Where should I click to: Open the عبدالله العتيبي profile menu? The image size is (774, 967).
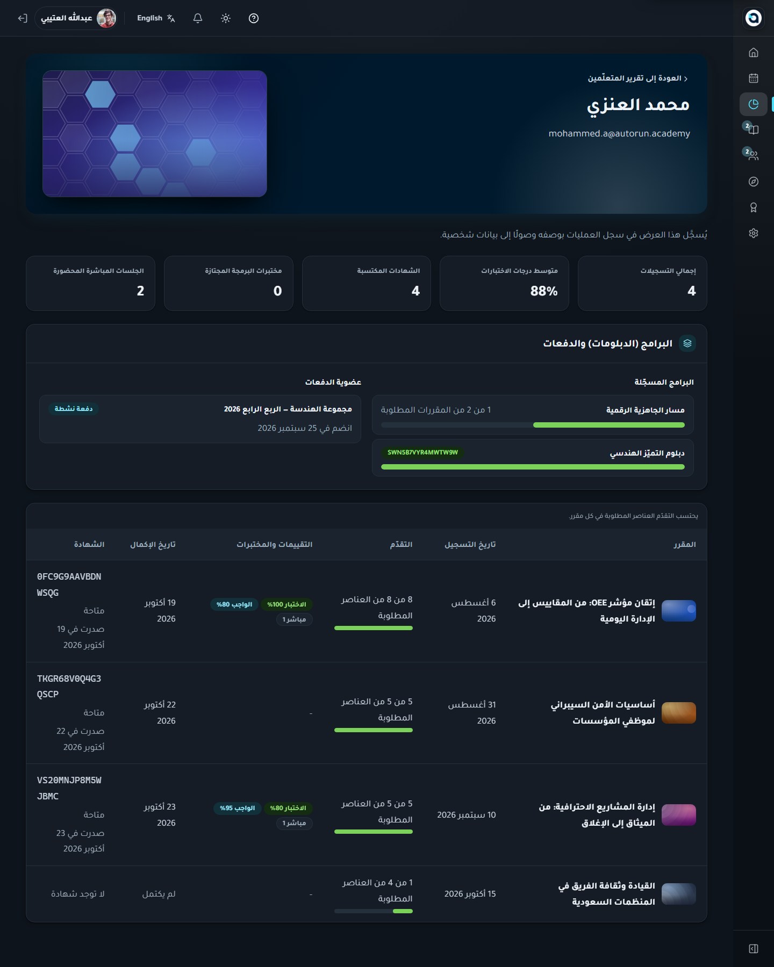point(77,18)
